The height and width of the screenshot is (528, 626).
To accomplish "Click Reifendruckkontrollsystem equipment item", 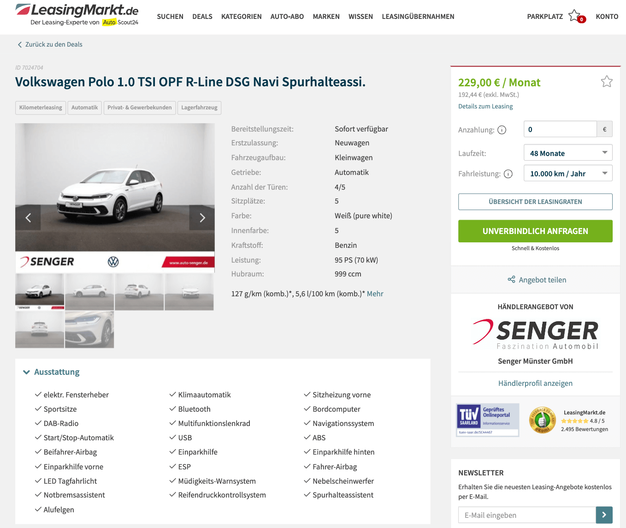I will click(x=222, y=495).
